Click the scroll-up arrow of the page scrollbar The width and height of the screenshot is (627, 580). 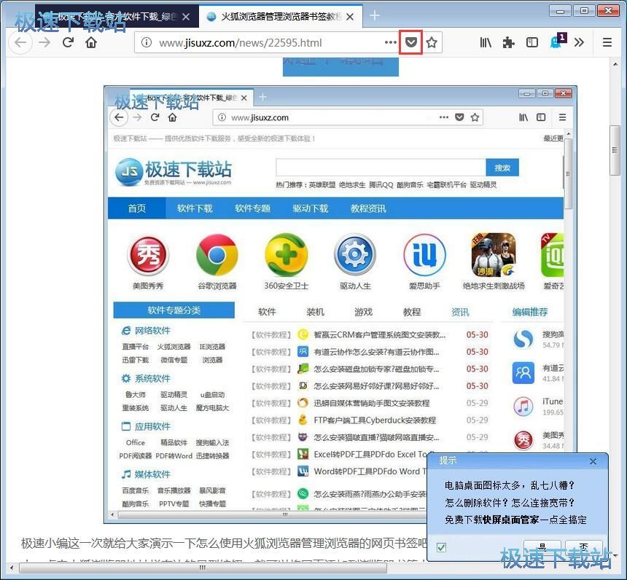pyautogui.click(x=615, y=64)
